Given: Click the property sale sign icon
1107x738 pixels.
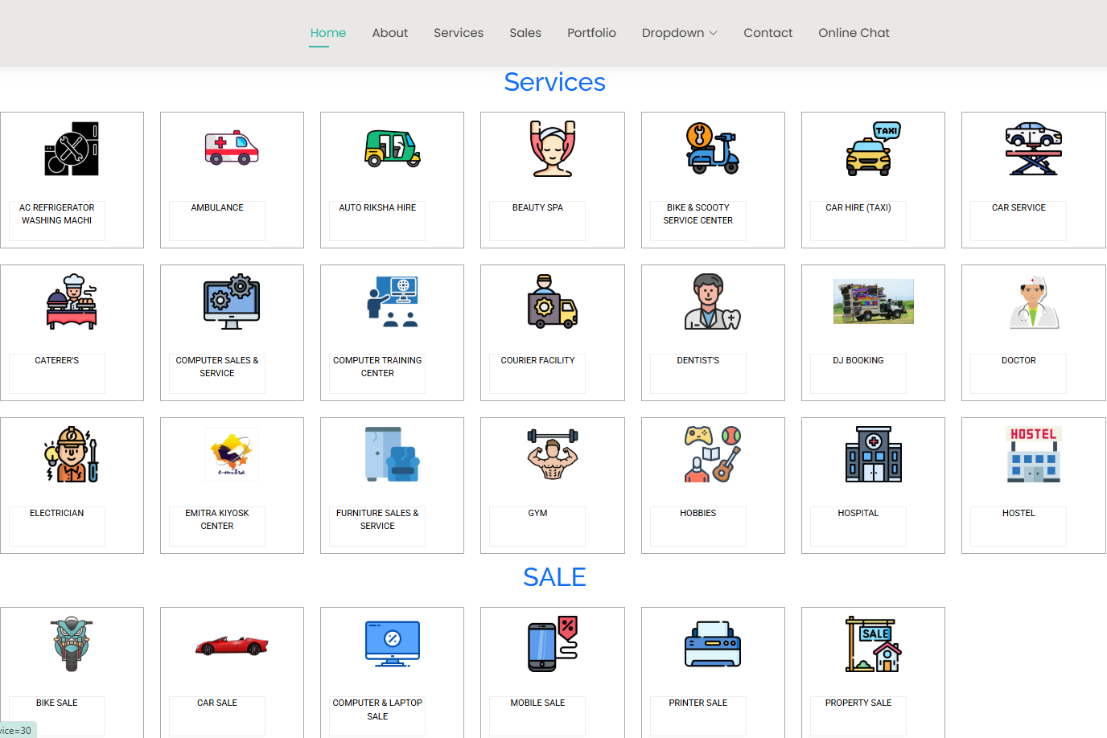Looking at the screenshot, I should [873, 644].
